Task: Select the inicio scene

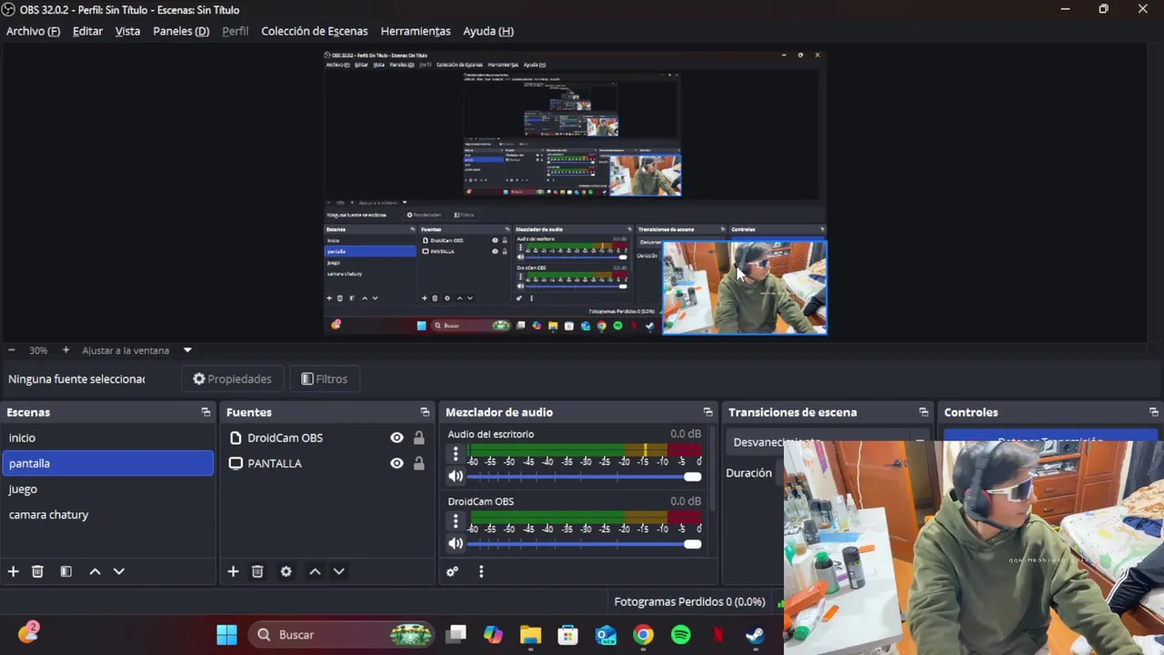Action: [x=107, y=438]
